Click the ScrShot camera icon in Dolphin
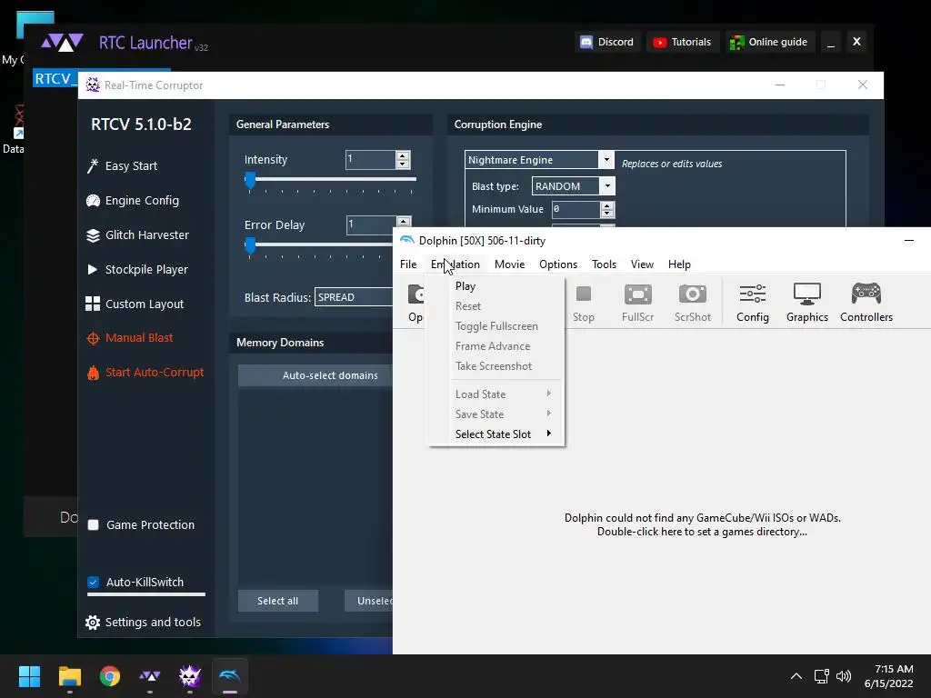 pyautogui.click(x=692, y=304)
